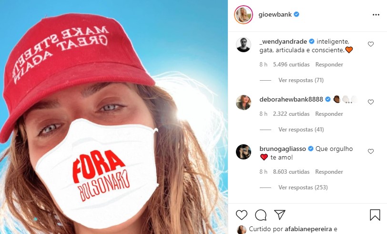Open the comment bubble icon

point(261,215)
